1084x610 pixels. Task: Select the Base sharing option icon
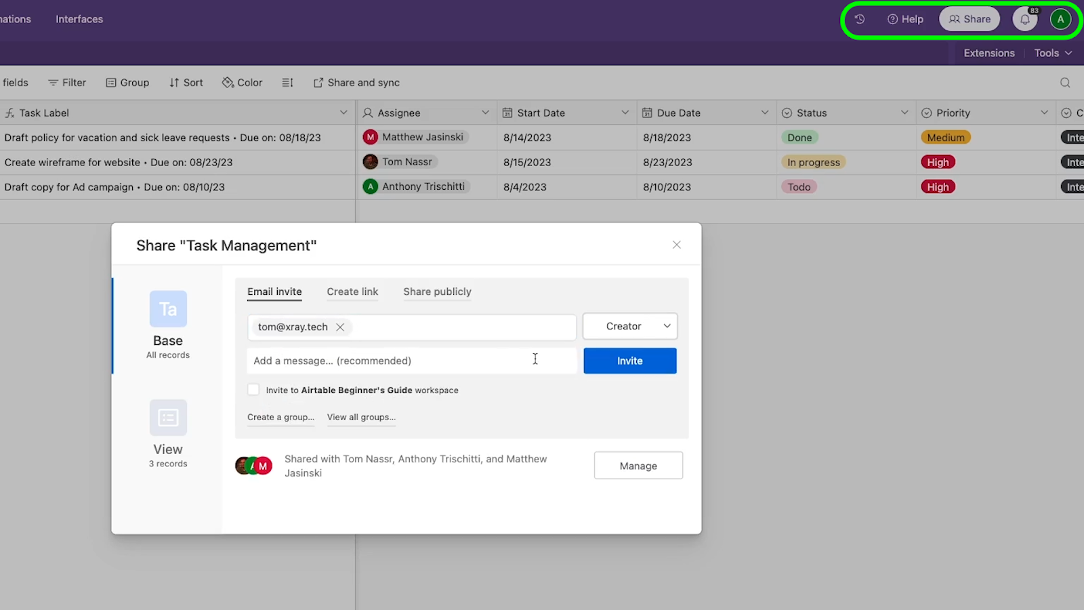point(168,309)
